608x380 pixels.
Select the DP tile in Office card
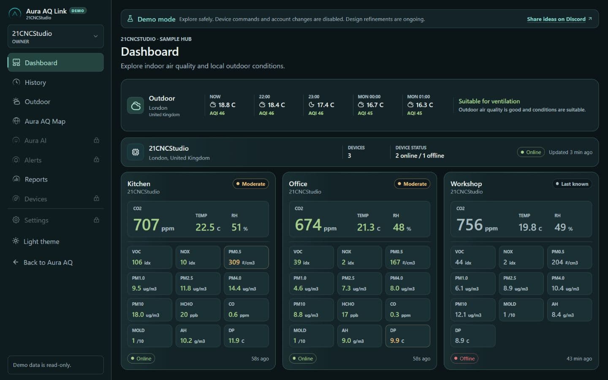(x=408, y=336)
